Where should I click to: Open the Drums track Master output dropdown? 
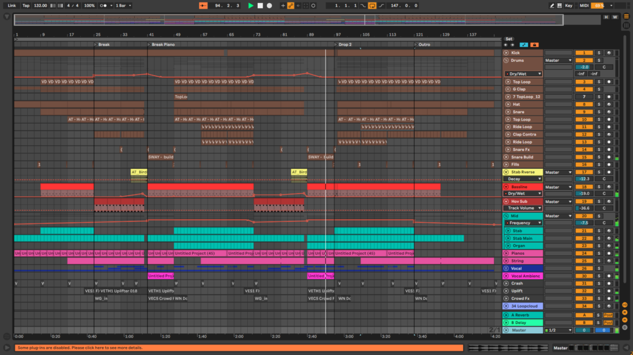(558, 61)
